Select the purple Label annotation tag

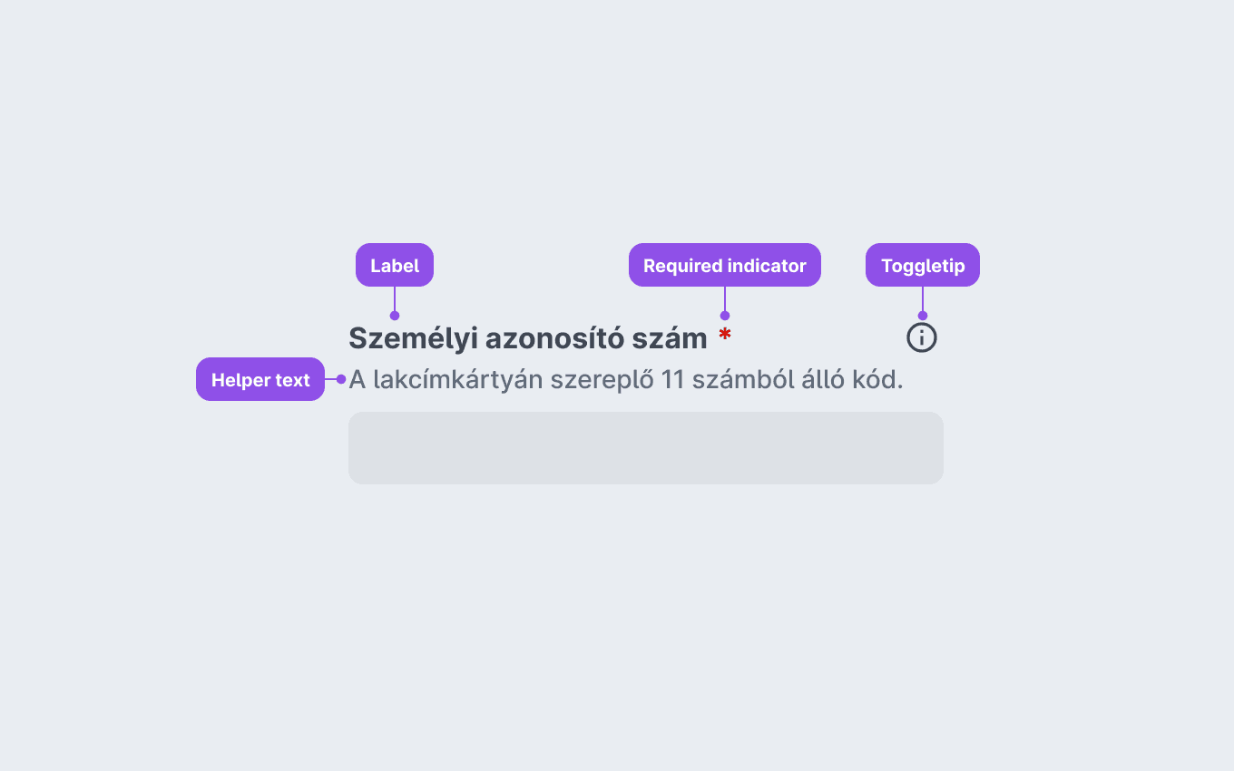point(395,265)
